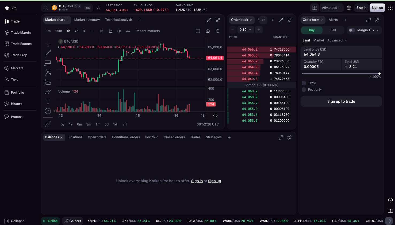The image size is (395, 225).
Task: Select the crosshair cursor tool
Action: 48,44
